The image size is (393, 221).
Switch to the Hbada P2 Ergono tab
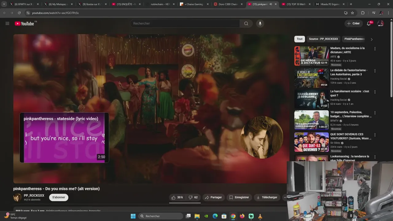tap(330, 4)
